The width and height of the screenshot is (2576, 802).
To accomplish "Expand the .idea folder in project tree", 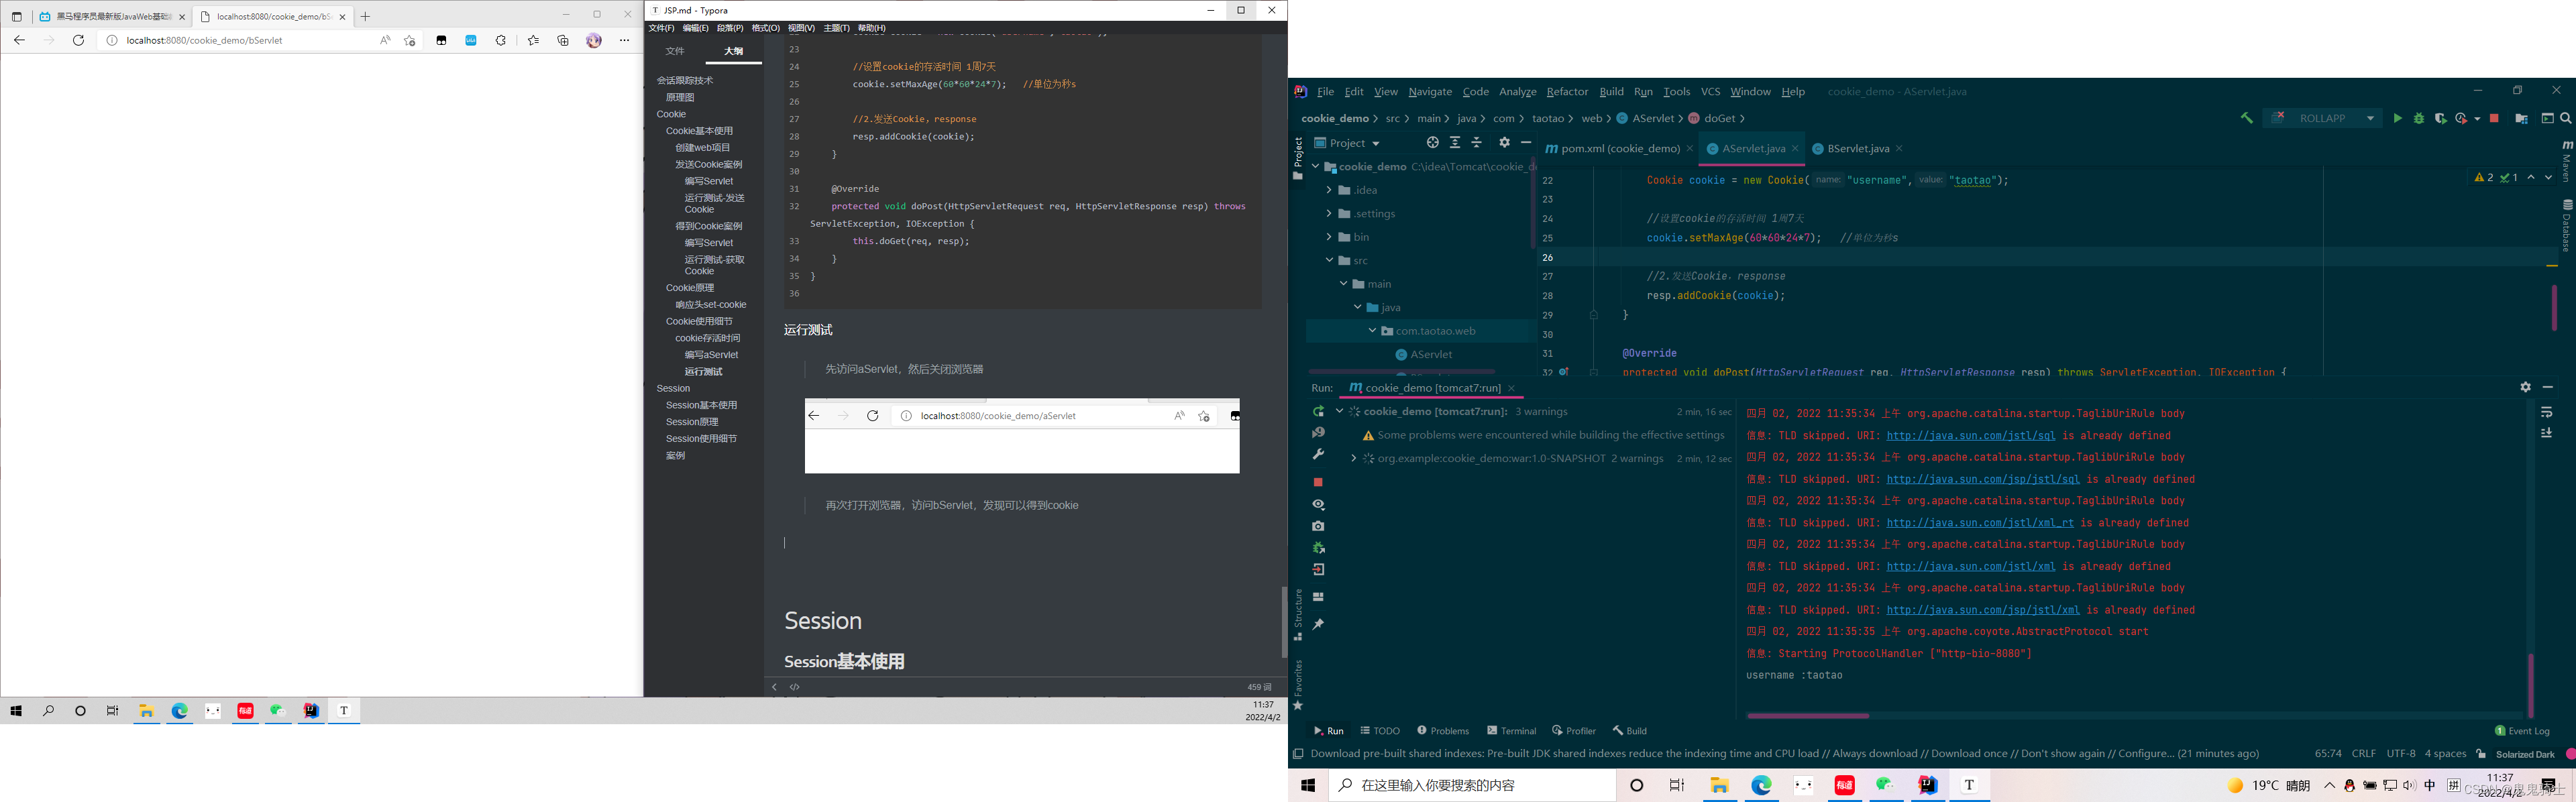I will click(x=1329, y=190).
